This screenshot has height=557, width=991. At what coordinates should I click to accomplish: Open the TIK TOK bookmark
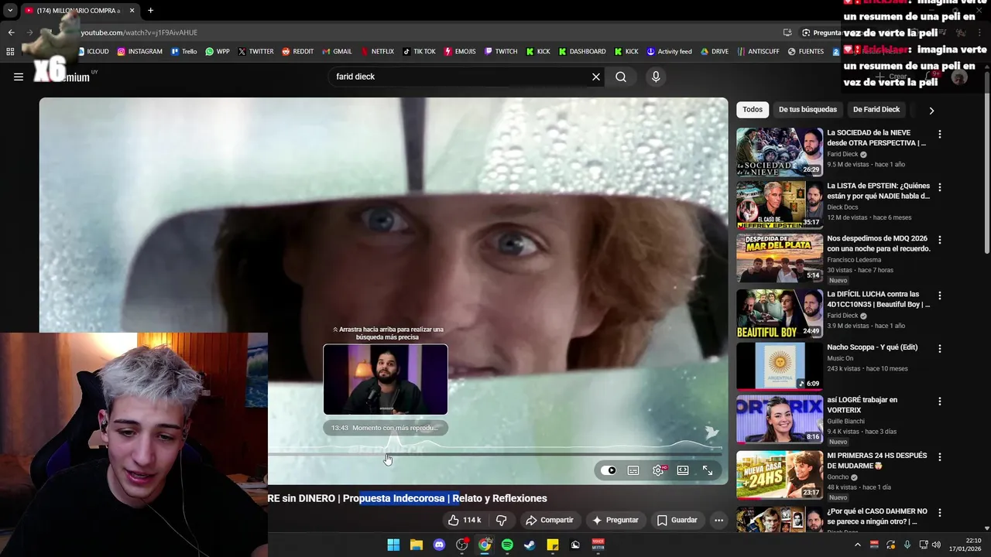(419, 52)
